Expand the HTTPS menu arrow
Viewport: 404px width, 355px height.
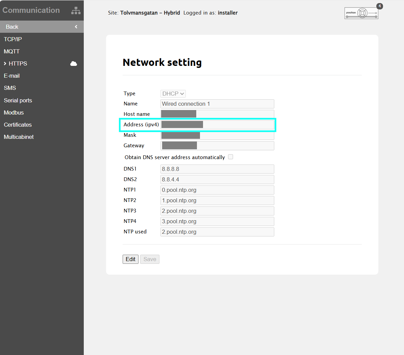[x=5, y=64]
